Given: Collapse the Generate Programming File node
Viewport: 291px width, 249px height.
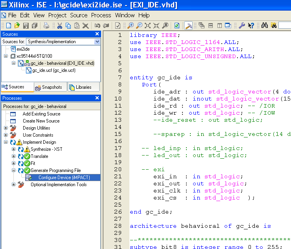Looking at the screenshot, I should 13,170.
